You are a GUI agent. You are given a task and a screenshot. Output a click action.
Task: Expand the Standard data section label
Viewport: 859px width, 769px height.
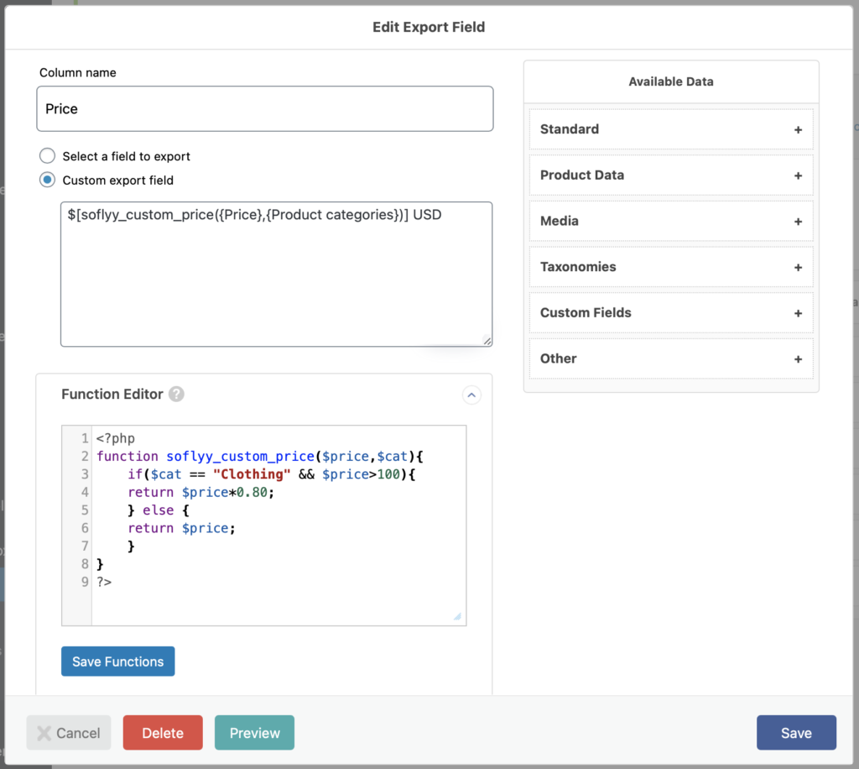pos(570,129)
